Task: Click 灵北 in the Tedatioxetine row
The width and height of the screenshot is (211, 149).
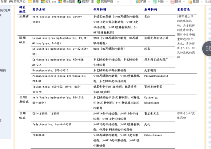Action: click(147, 124)
